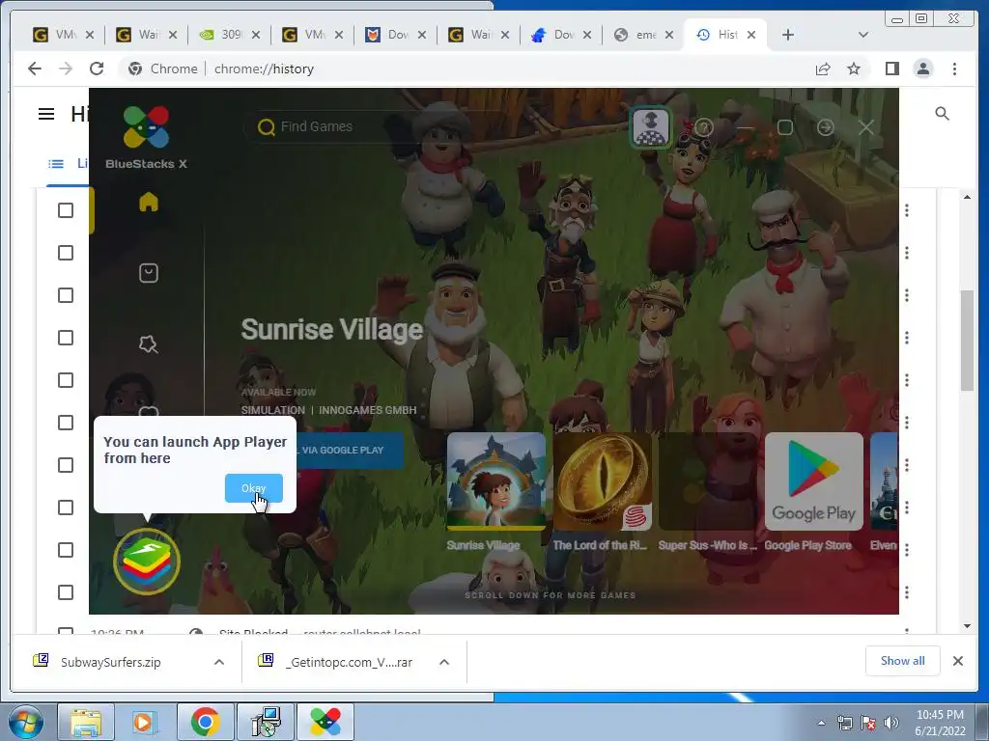
Task: Expand options for the SubwaySurfers.zip download
Action: tap(219, 662)
